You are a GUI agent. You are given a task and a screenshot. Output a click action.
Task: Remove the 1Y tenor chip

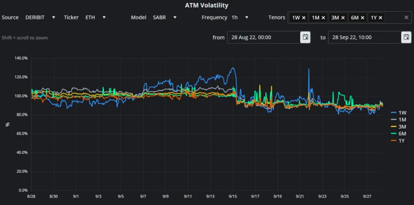[x=380, y=18]
